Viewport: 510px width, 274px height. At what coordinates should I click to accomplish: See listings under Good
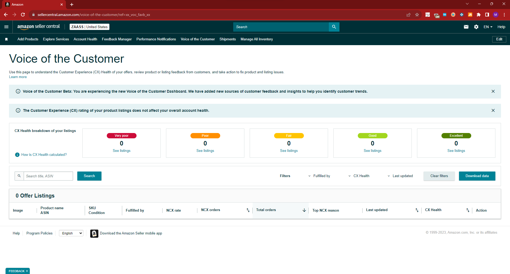click(373, 151)
